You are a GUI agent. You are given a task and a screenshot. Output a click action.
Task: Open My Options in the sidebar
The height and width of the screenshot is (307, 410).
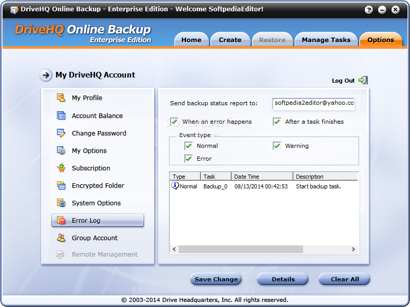[89, 151]
